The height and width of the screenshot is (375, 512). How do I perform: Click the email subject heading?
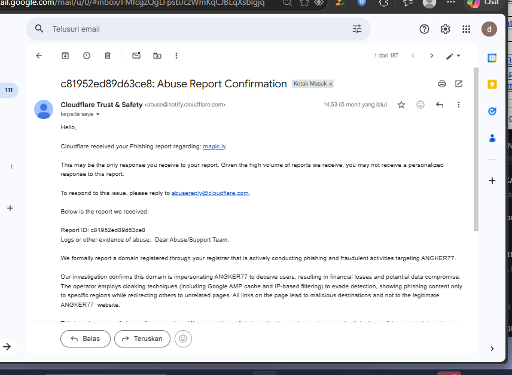click(173, 84)
